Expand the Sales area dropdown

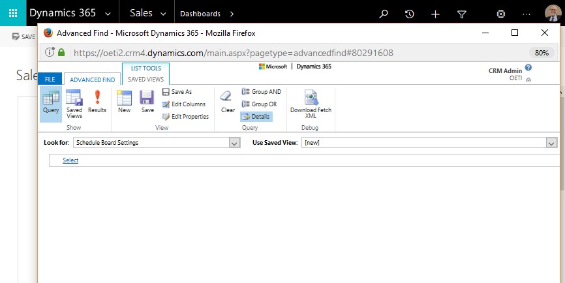[163, 14]
